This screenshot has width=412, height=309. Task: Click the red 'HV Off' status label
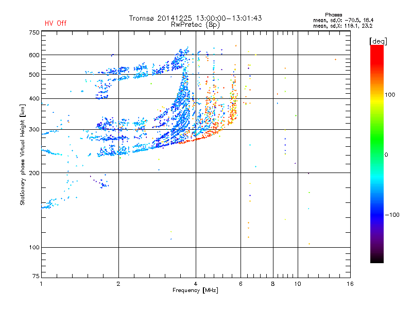pos(56,23)
